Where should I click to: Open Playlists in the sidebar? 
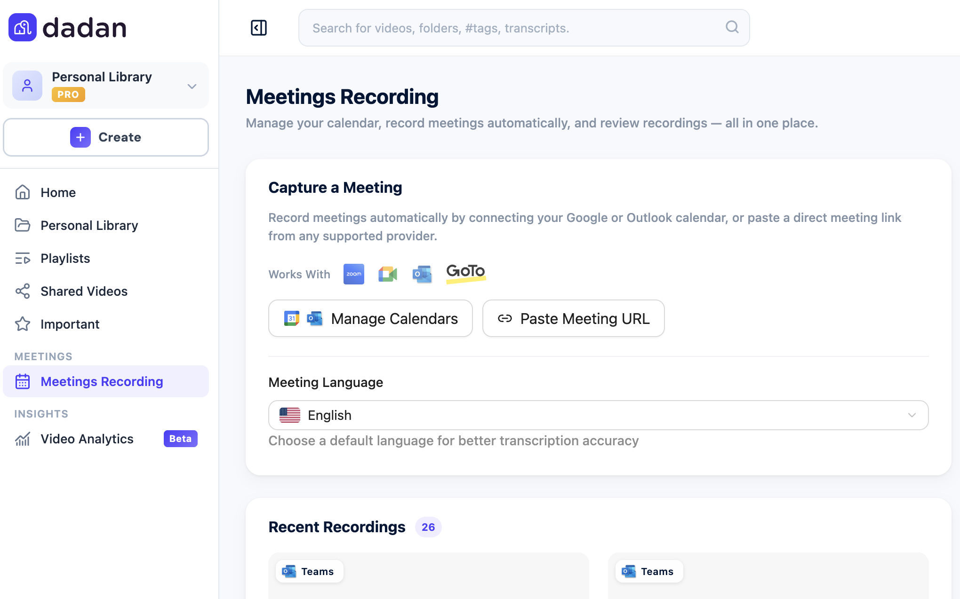(106, 258)
